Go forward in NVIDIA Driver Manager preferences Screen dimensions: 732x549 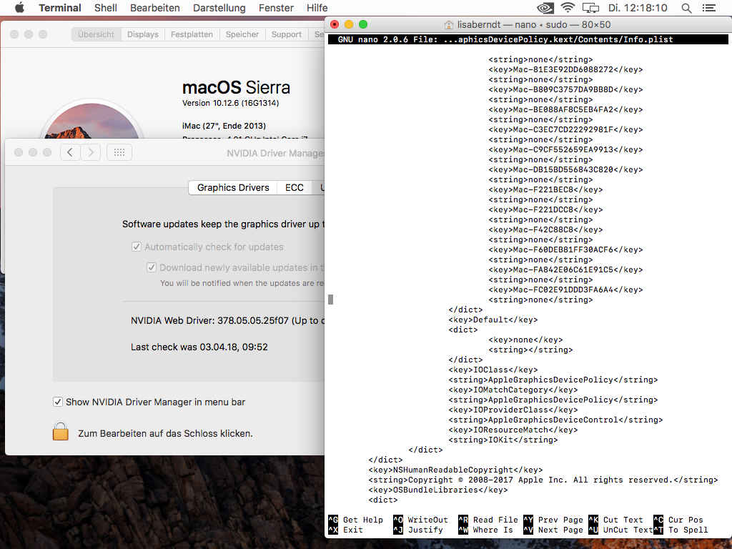tap(91, 152)
